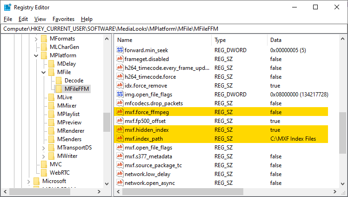Click the data 'C:\MXF Index Files'
Screen dimensions: 348x197
[x=293, y=139]
